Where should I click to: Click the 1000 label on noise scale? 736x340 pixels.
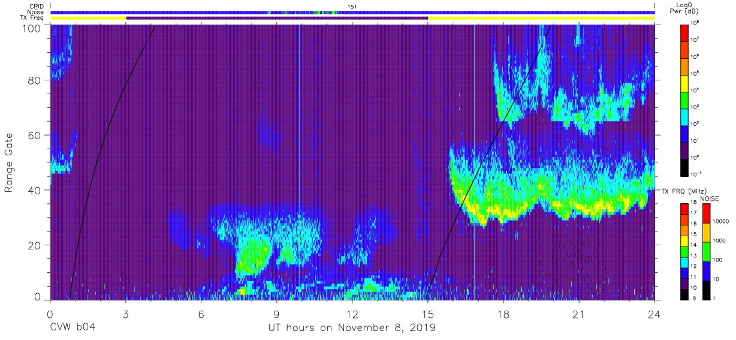tap(720, 240)
